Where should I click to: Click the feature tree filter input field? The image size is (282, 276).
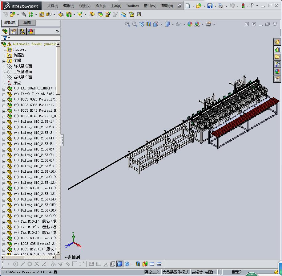tap(34, 38)
